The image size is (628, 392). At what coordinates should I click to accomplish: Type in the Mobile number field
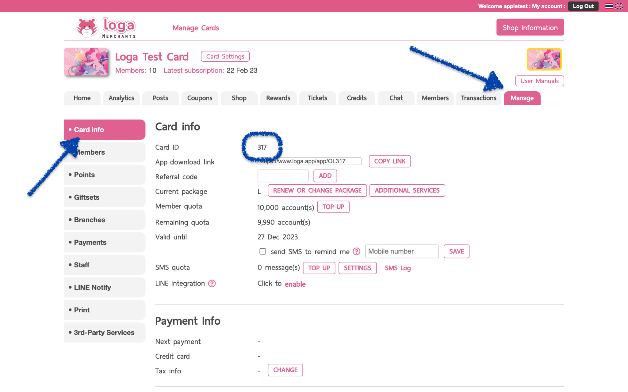[x=402, y=251]
